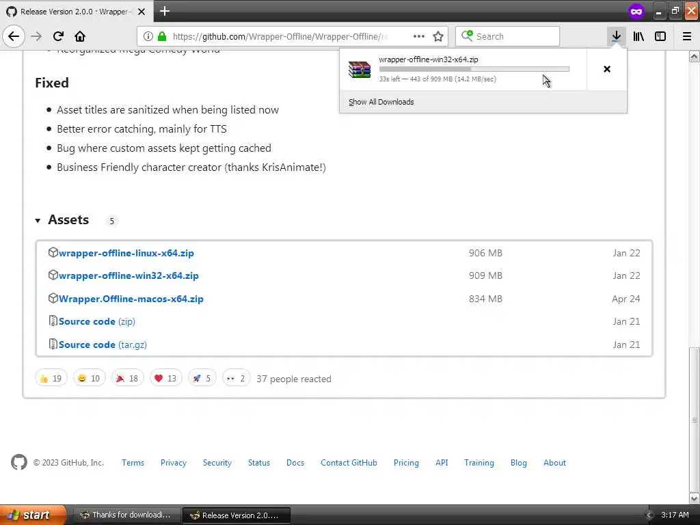Click the private browsing mask icon

[x=636, y=12]
